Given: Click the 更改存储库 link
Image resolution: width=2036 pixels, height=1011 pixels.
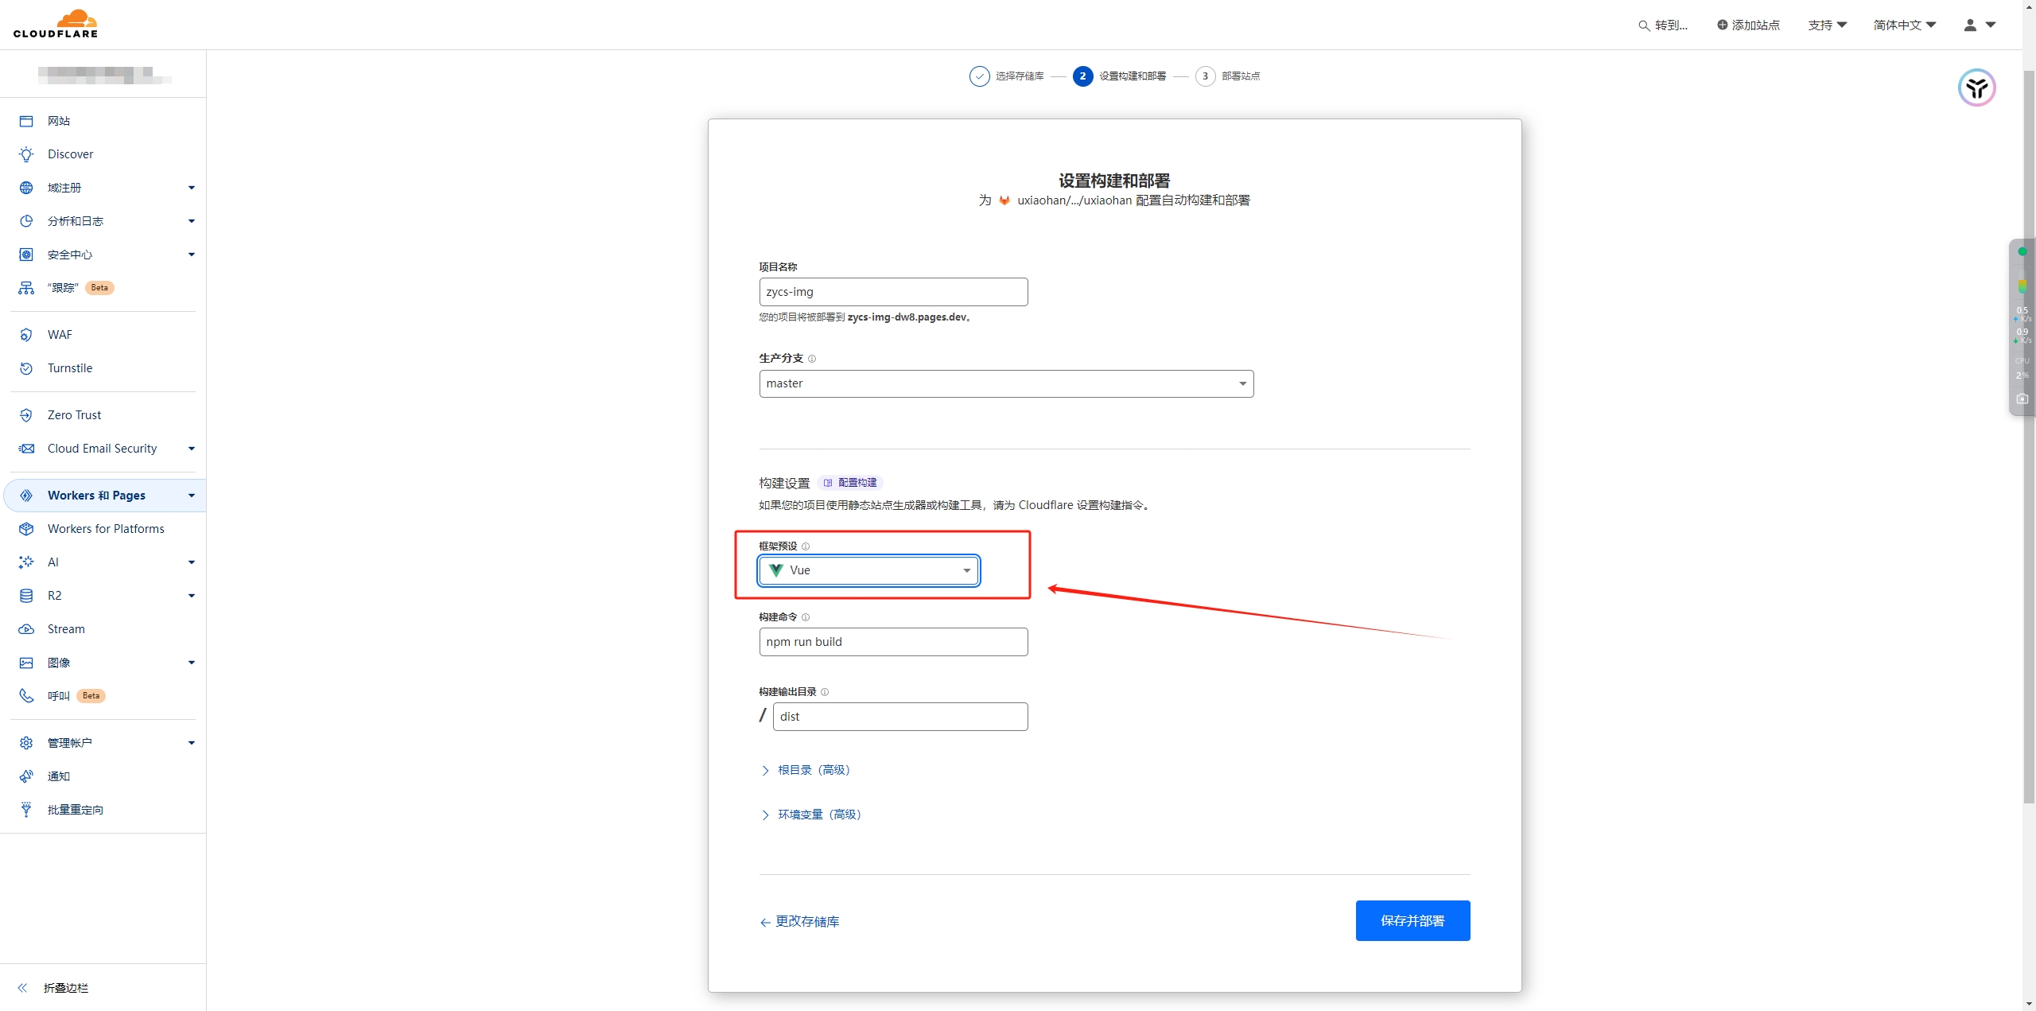Looking at the screenshot, I should click(x=800, y=921).
